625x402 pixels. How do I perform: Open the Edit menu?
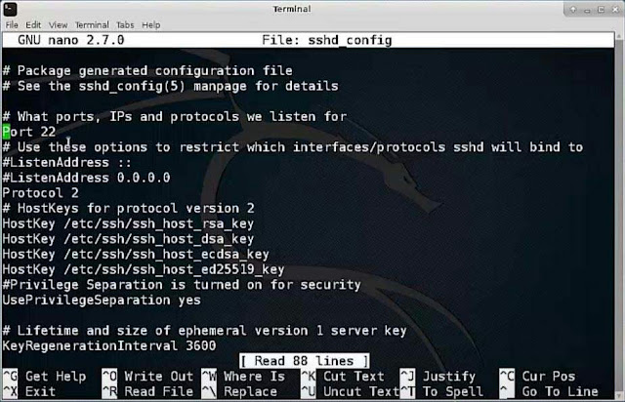pyautogui.click(x=33, y=24)
